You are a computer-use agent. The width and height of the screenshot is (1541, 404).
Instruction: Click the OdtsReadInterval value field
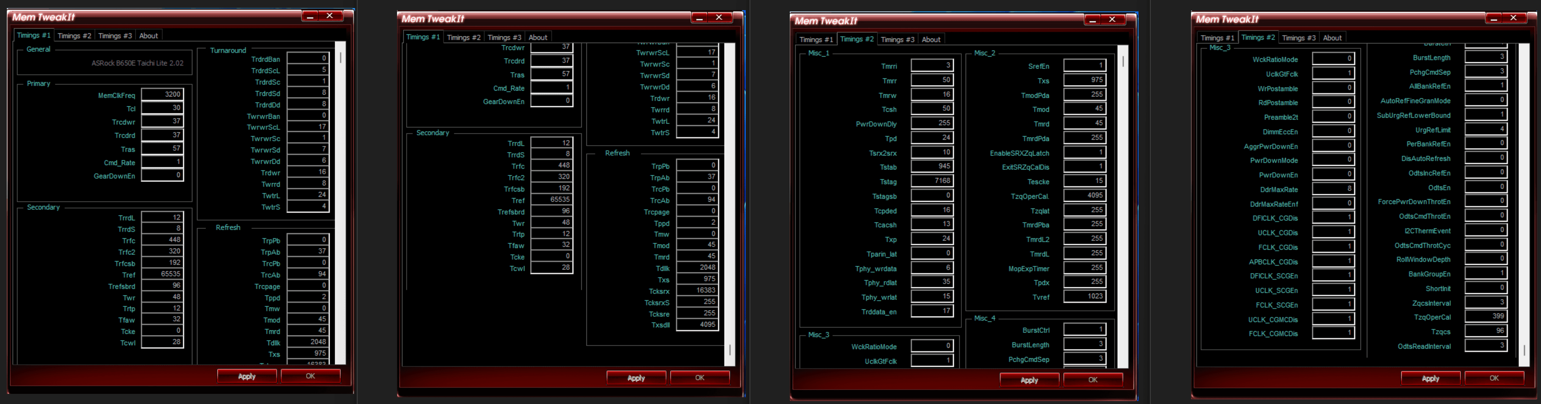tap(1486, 346)
